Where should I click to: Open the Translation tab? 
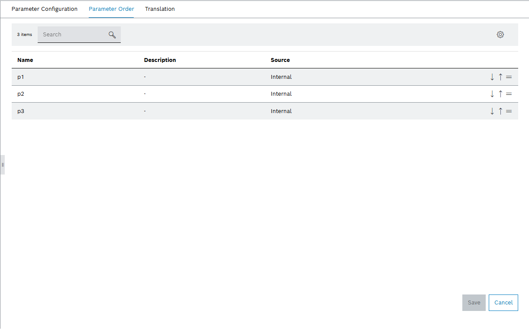[160, 9]
